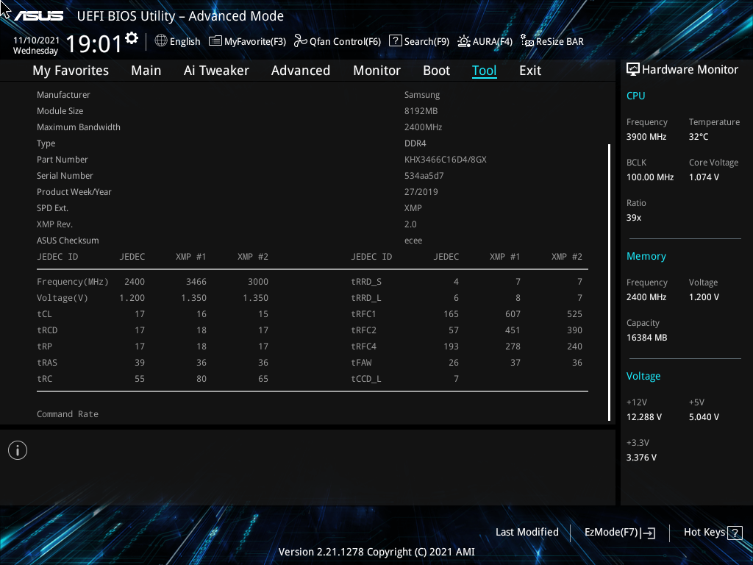Open My Favorites tab

click(x=71, y=71)
